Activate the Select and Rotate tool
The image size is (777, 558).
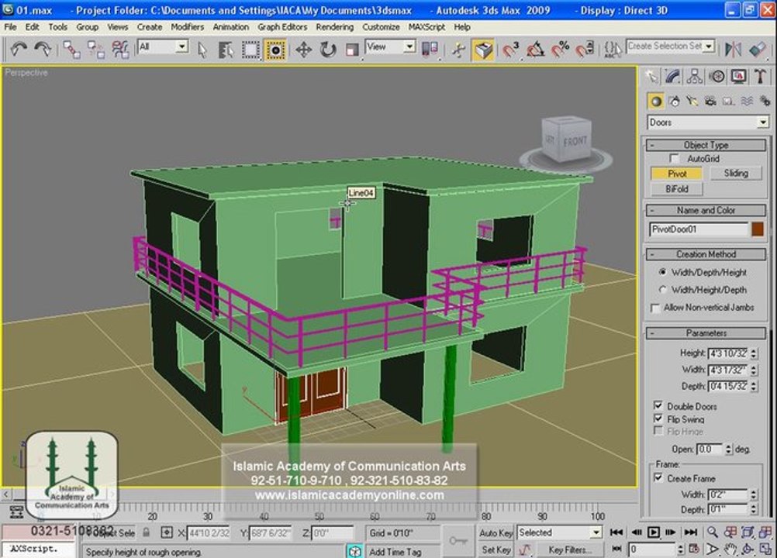[x=327, y=50]
